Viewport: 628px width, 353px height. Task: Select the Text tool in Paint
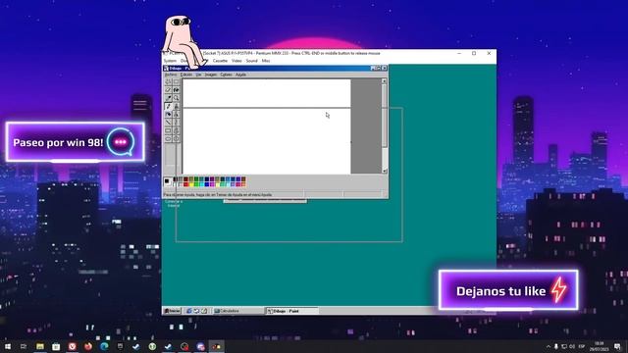pos(177,115)
